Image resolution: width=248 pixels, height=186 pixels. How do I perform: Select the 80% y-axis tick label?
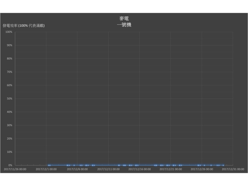click(x=9, y=59)
